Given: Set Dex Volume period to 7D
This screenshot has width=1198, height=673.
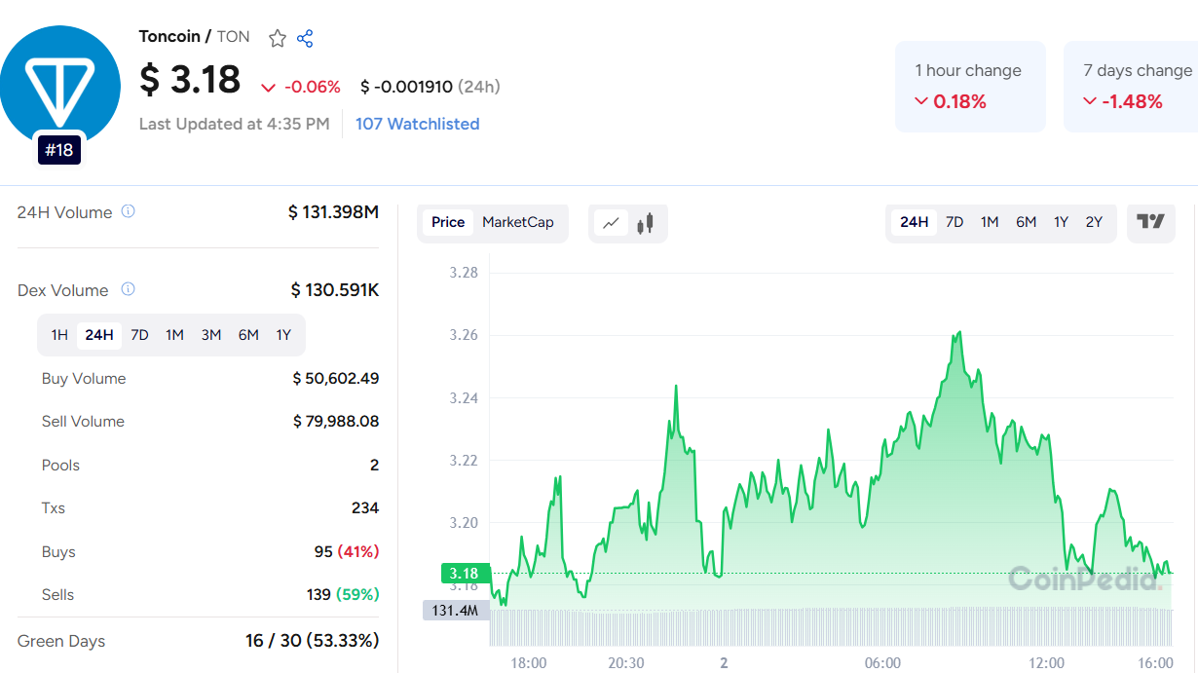Looking at the screenshot, I should [139, 335].
